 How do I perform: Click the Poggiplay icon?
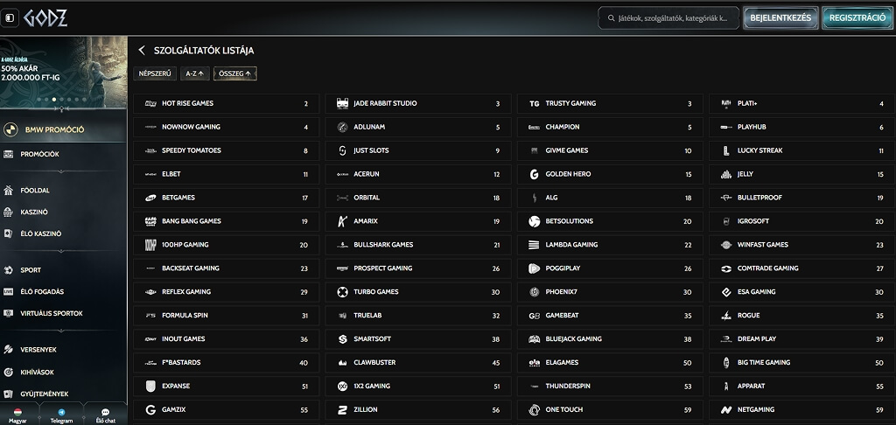535,268
